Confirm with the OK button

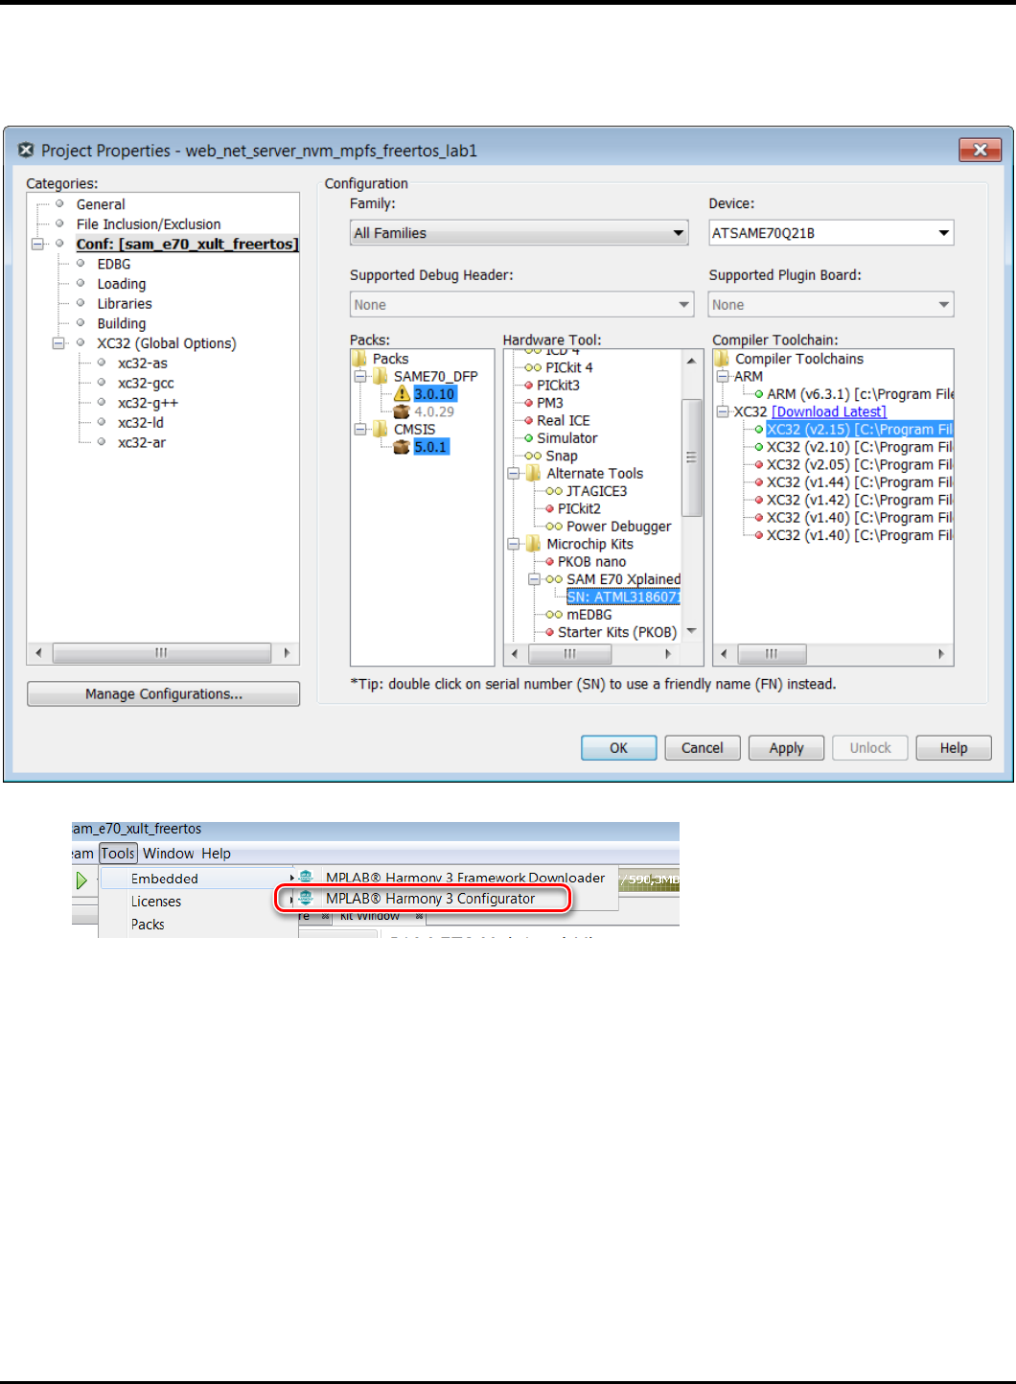619,748
